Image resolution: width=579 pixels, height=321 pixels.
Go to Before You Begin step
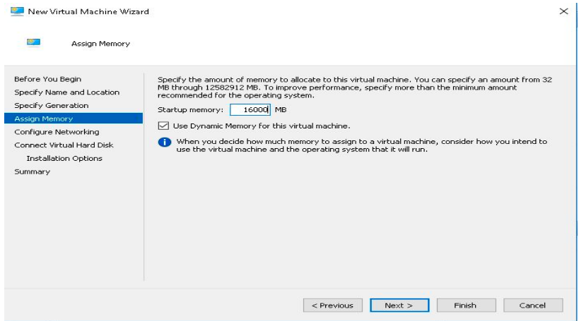47,79
